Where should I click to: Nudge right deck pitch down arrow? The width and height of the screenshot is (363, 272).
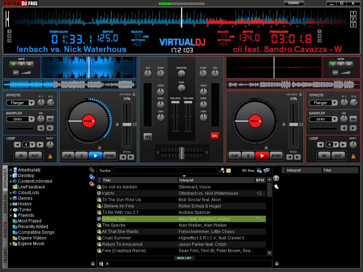[x=290, y=157]
